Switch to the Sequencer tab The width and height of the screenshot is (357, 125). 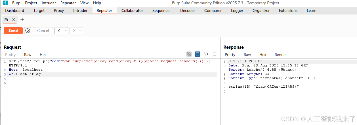pyautogui.click(x=161, y=10)
